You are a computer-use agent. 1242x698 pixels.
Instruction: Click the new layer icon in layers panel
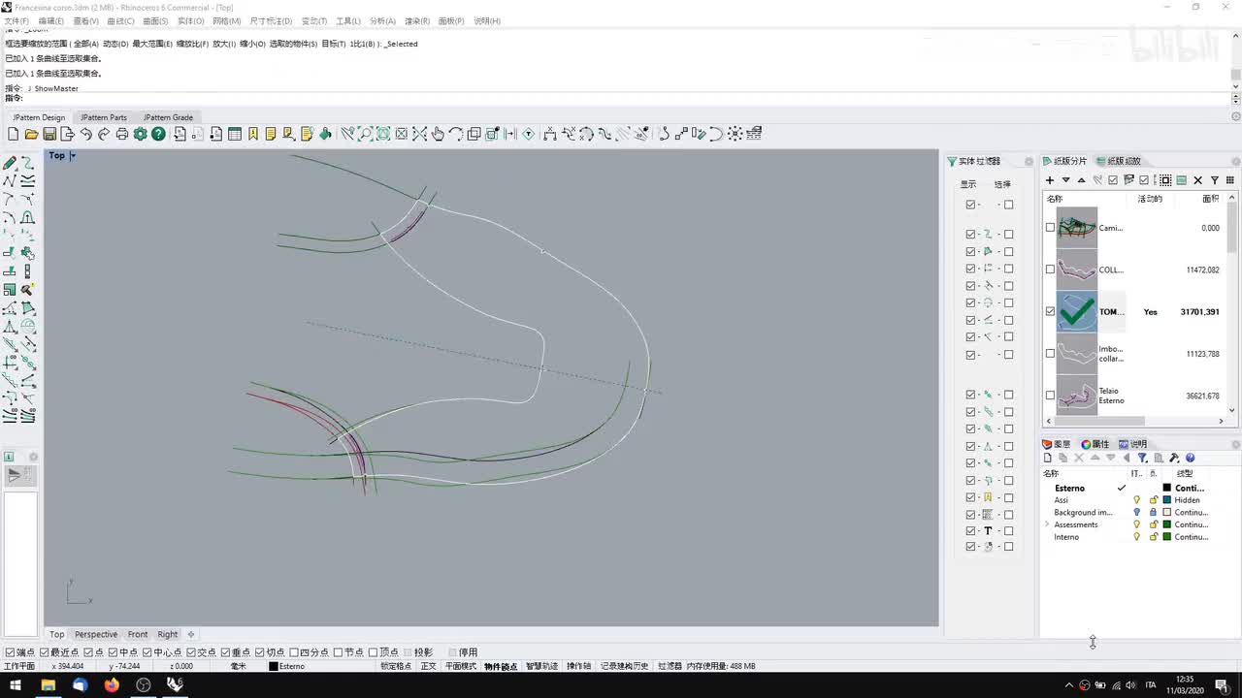1048,458
